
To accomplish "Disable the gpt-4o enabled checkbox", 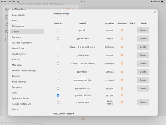I will coord(122,30).
